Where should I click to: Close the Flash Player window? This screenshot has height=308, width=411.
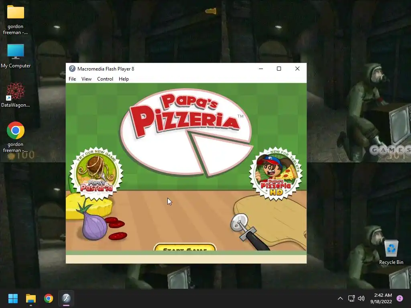pyautogui.click(x=297, y=69)
